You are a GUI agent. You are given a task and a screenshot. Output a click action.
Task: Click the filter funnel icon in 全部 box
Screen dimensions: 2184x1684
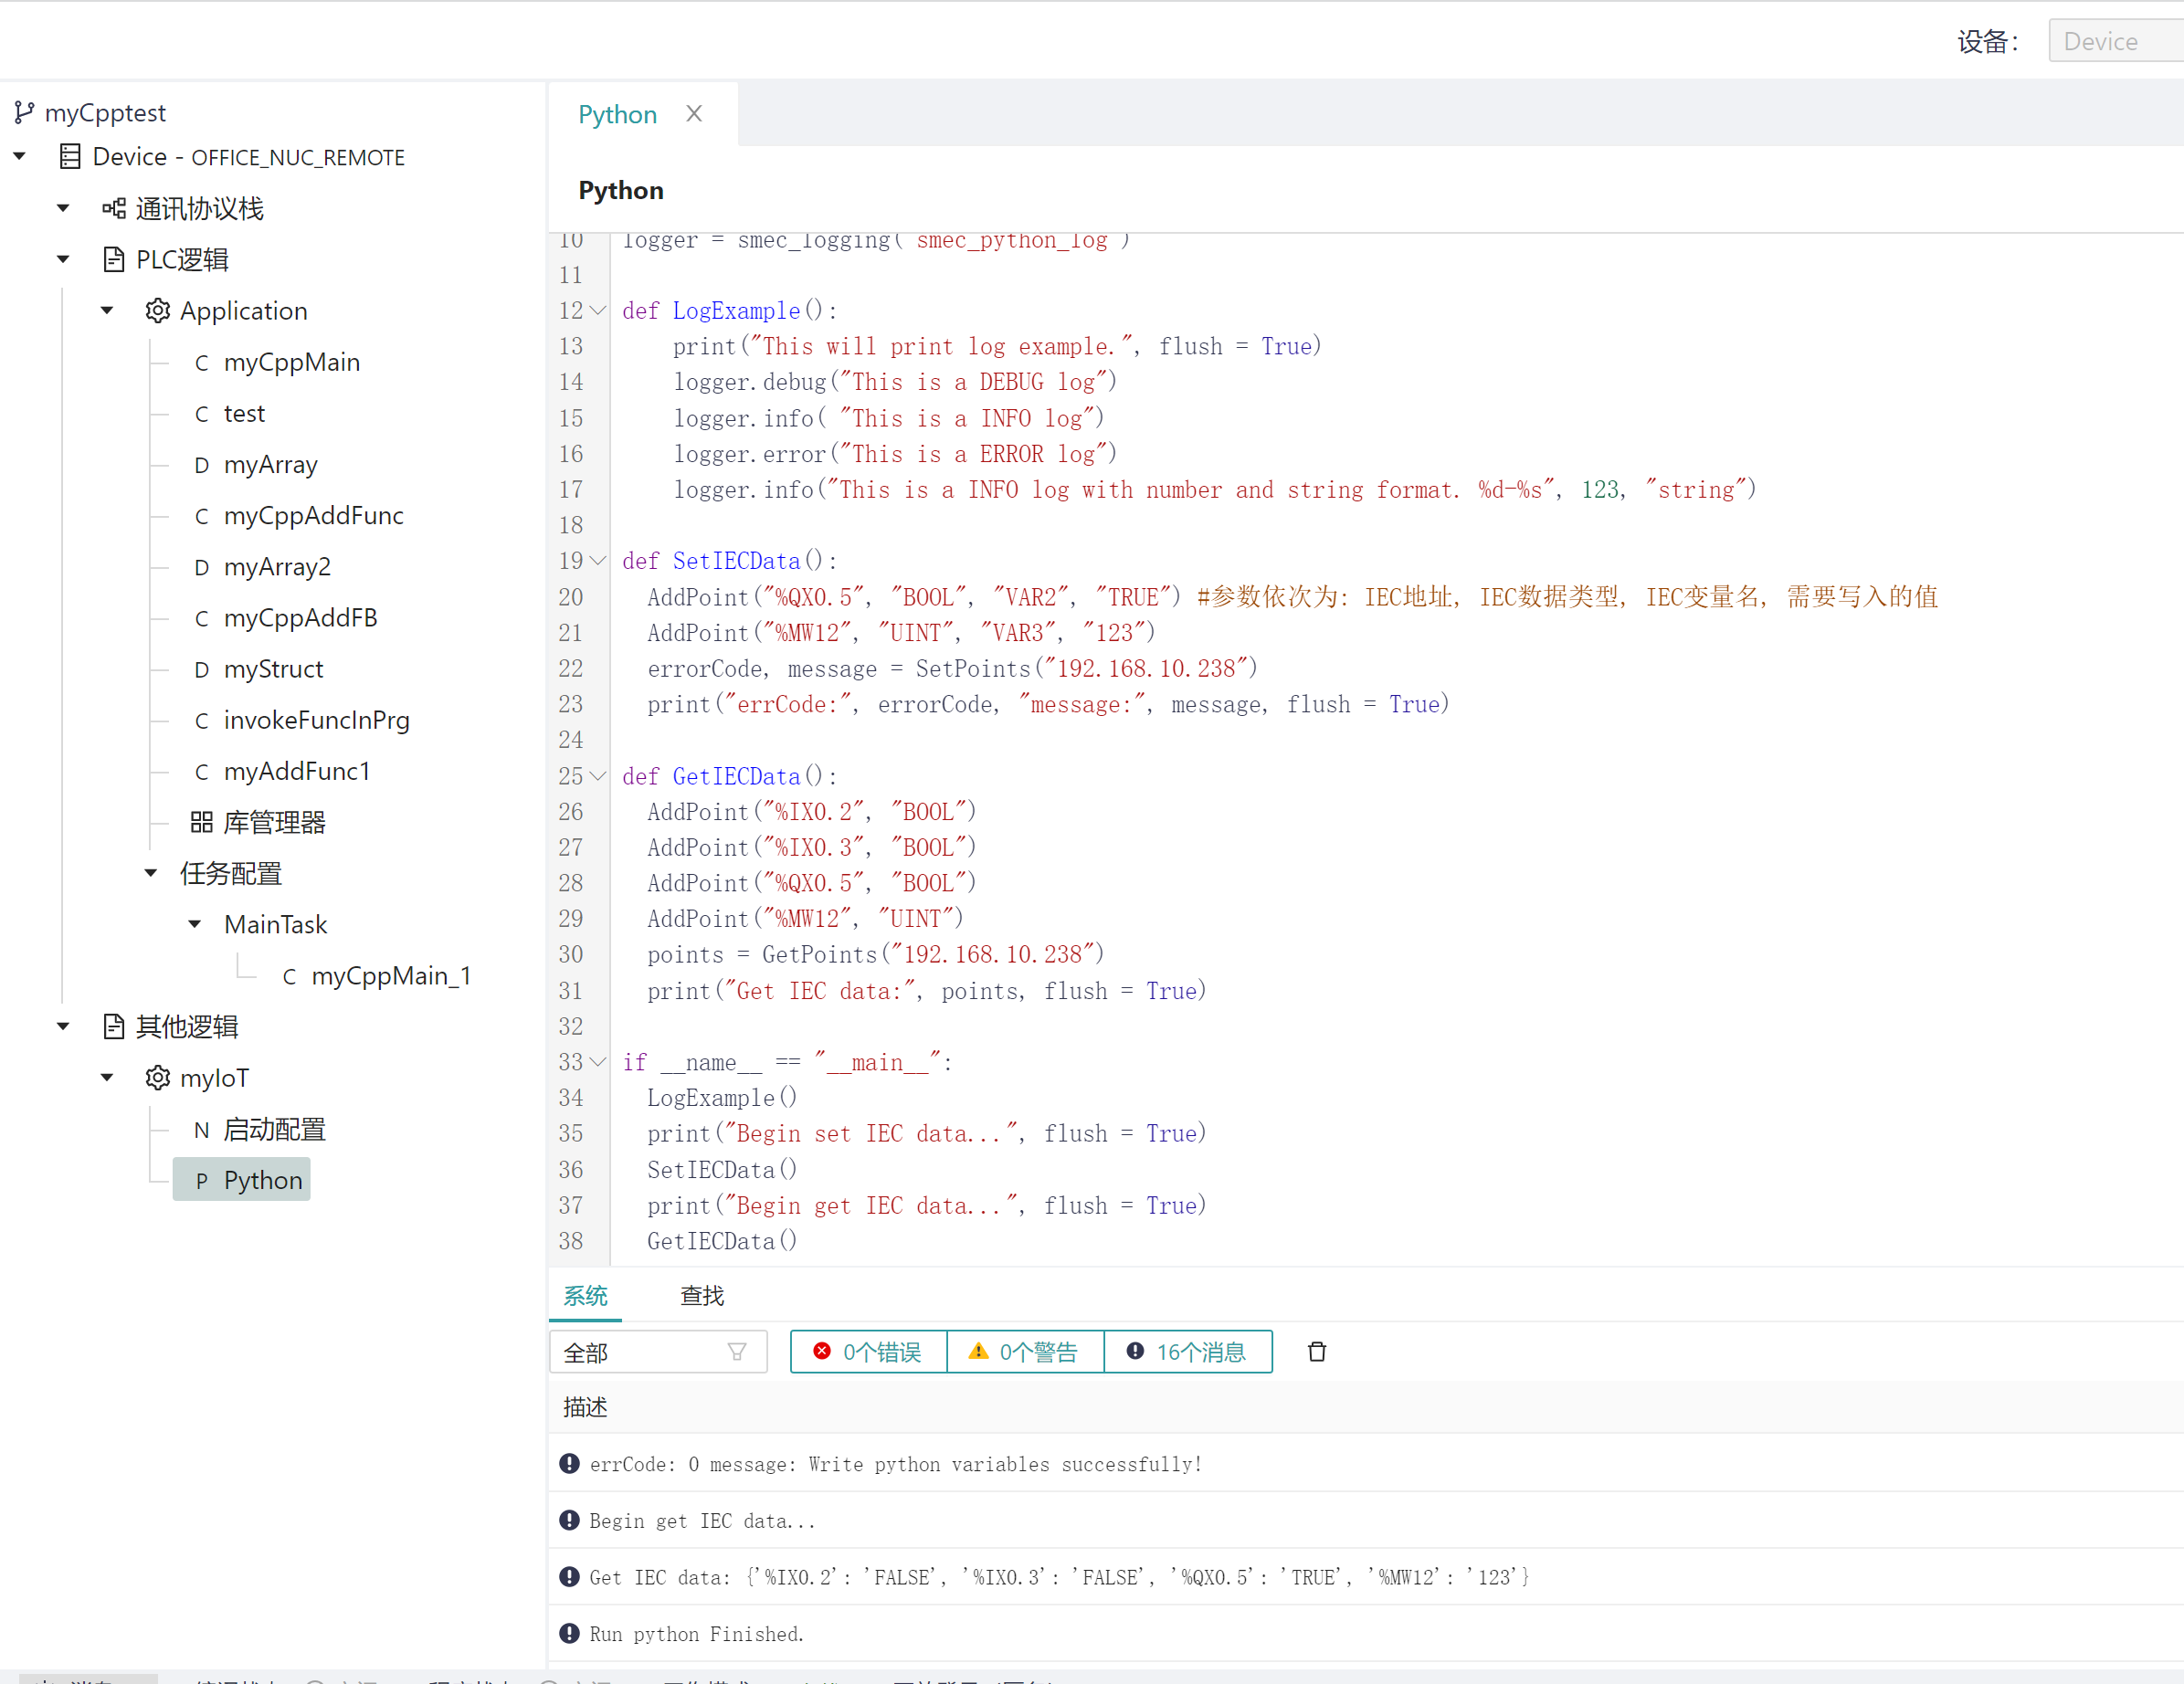pos(737,1352)
